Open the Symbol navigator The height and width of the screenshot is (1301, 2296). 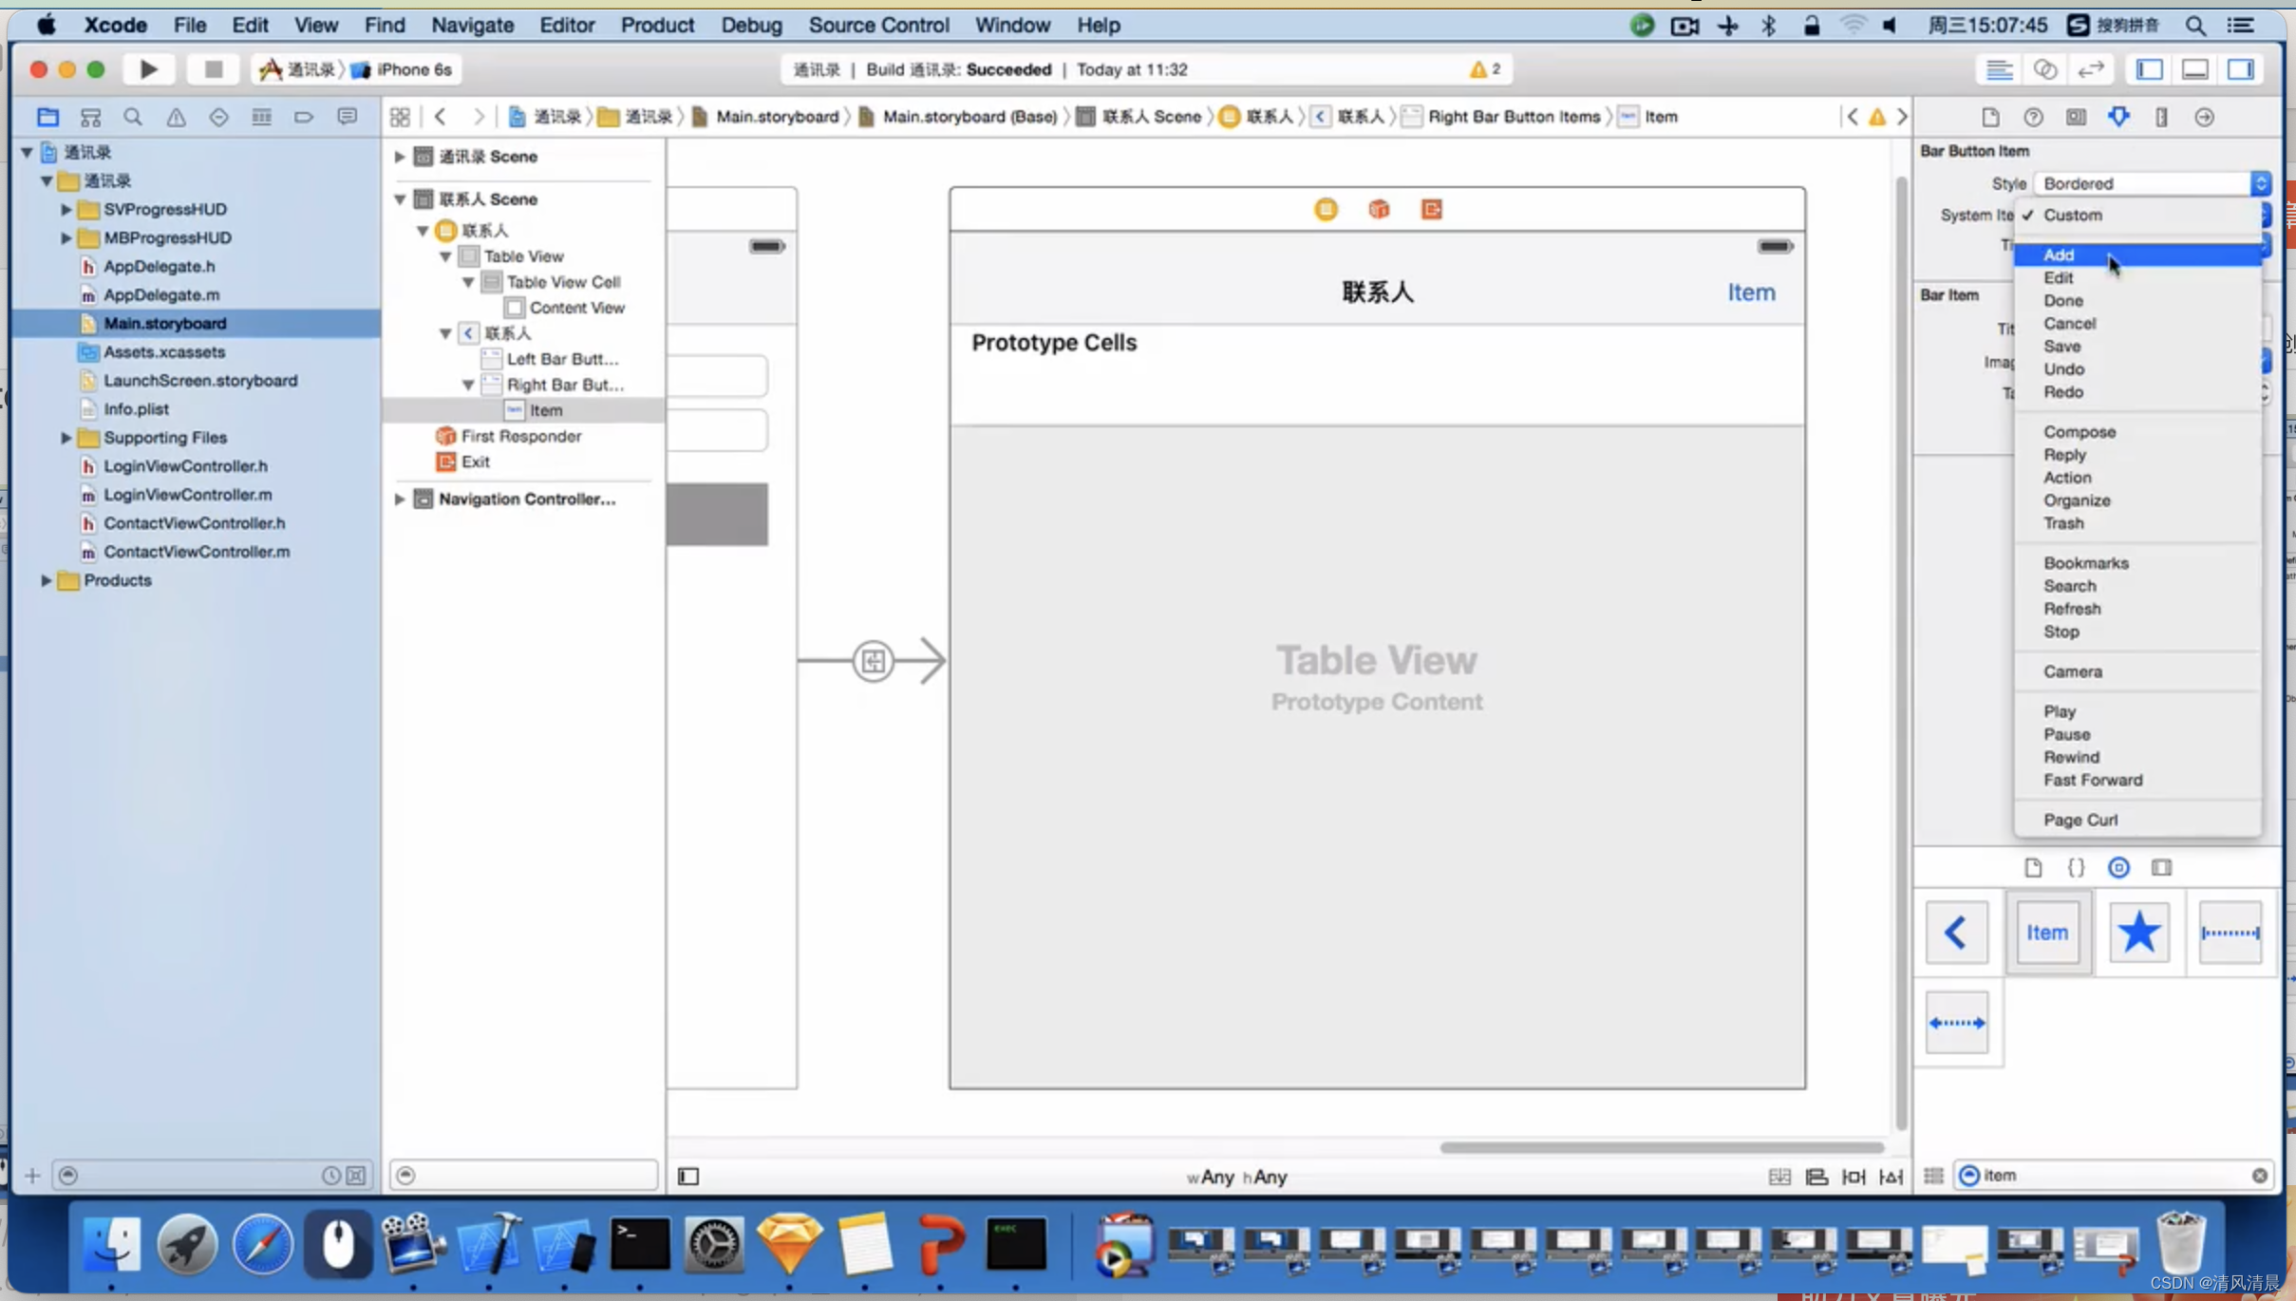click(90, 117)
